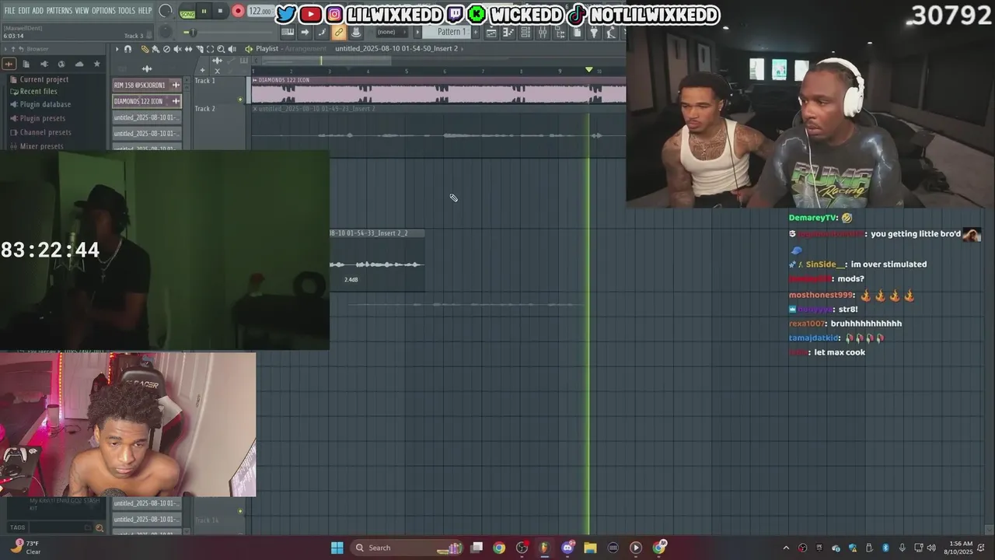The width and height of the screenshot is (995, 560).
Task: Open the EDIT menu
Action: coord(24,10)
